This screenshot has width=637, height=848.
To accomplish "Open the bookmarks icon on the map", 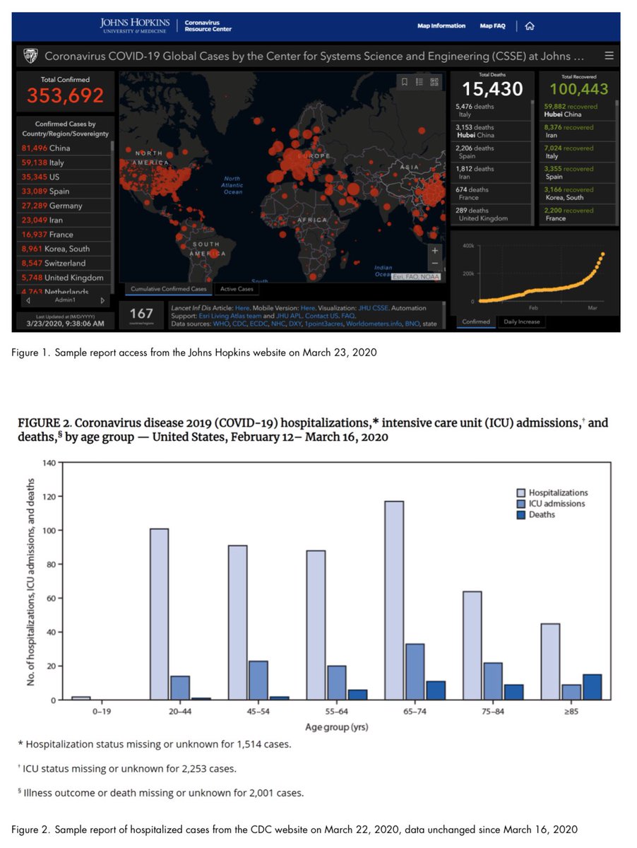I will tap(404, 82).
